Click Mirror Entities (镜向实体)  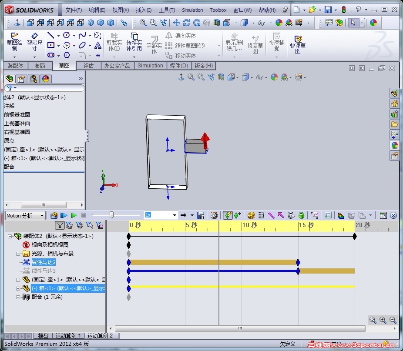[181, 36]
